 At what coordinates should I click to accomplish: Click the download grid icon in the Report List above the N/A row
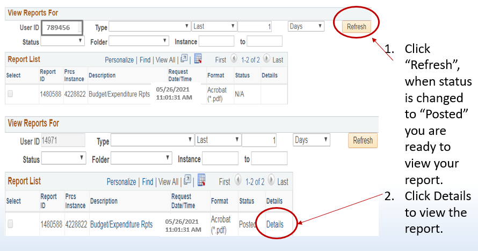(x=198, y=58)
